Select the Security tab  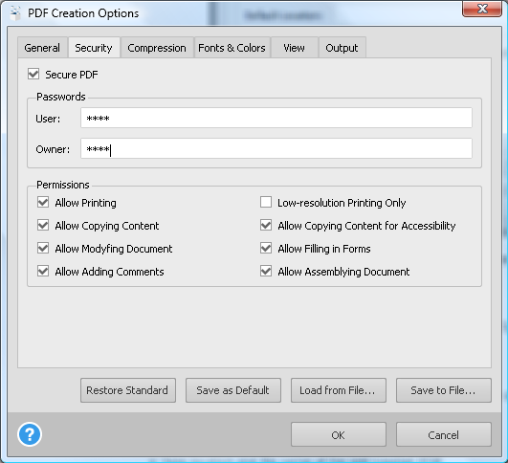tap(94, 48)
